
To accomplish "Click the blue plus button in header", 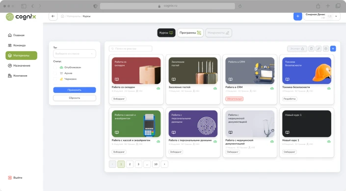I will [298, 16].
